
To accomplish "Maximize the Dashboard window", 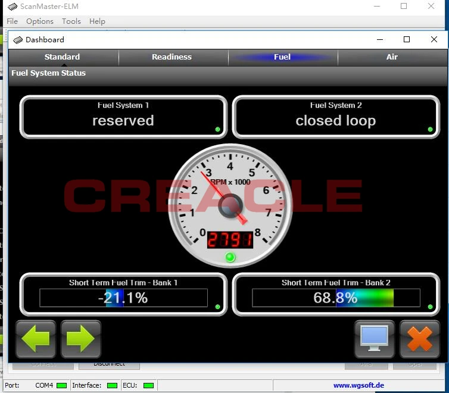I will pyautogui.click(x=407, y=39).
